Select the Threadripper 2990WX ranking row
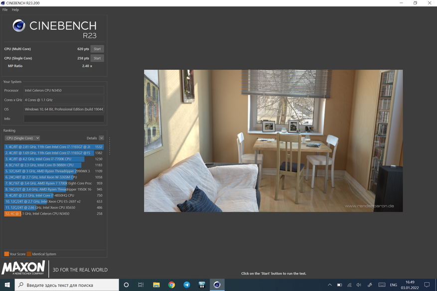This screenshot has height=291, width=437. pyautogui.click(x=54, y=171)
